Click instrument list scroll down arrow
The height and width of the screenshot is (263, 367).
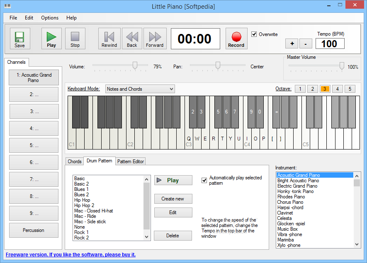(x=357, y=244)
